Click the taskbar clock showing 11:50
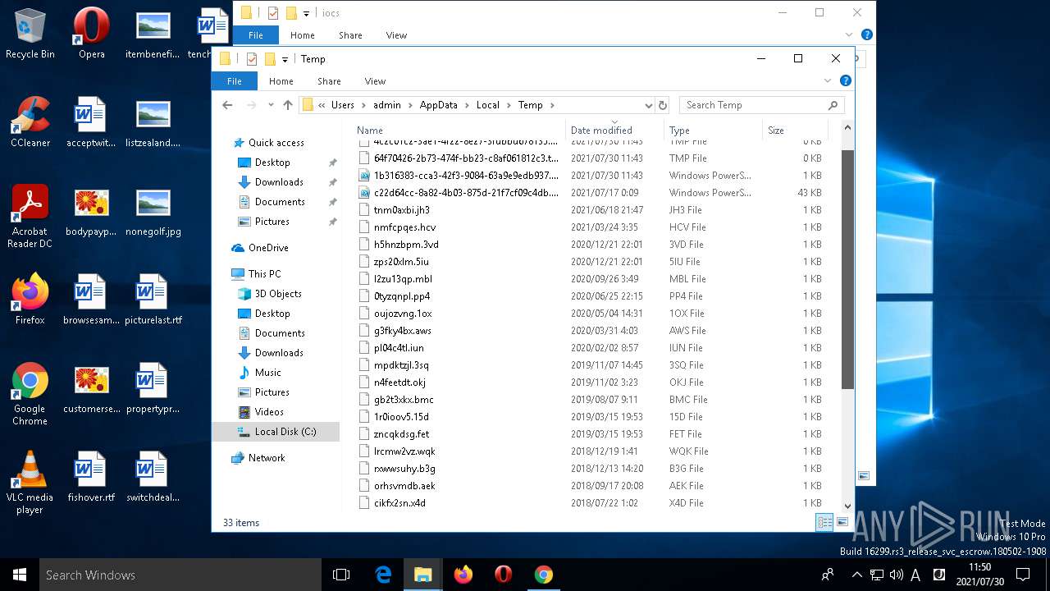This screenshot has height=591, width=1050. coord(979,575)
